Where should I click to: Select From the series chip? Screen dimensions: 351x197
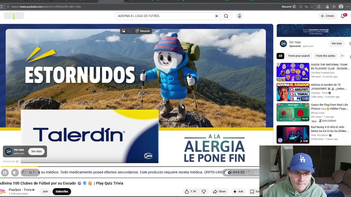[325, 56]
